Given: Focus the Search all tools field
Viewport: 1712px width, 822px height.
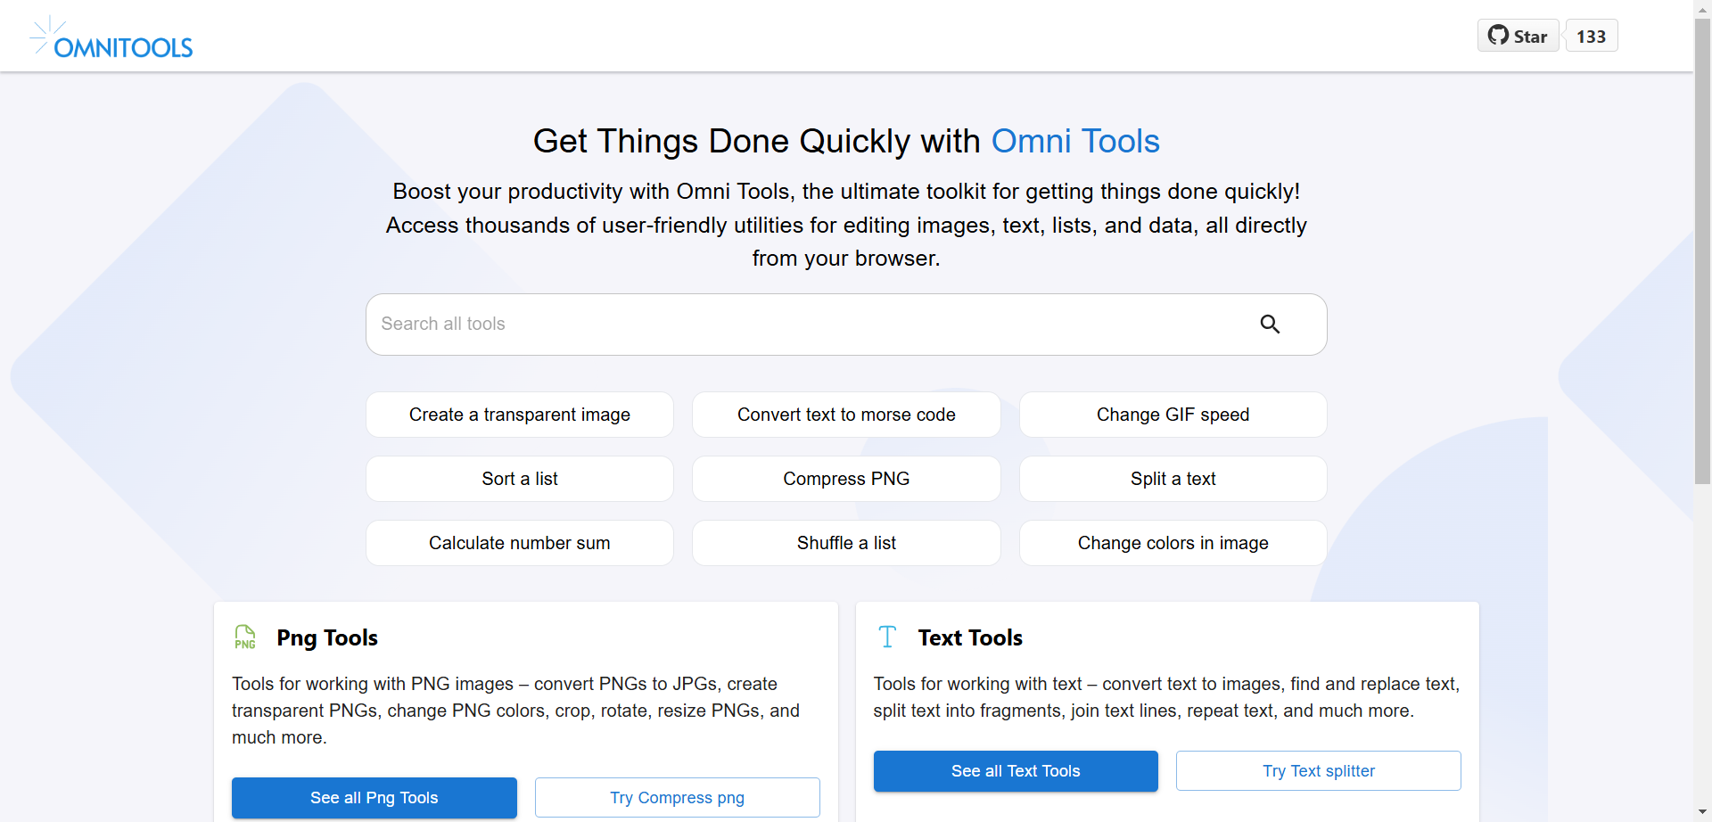Looking at the screenshot, I should pos(802,325).
